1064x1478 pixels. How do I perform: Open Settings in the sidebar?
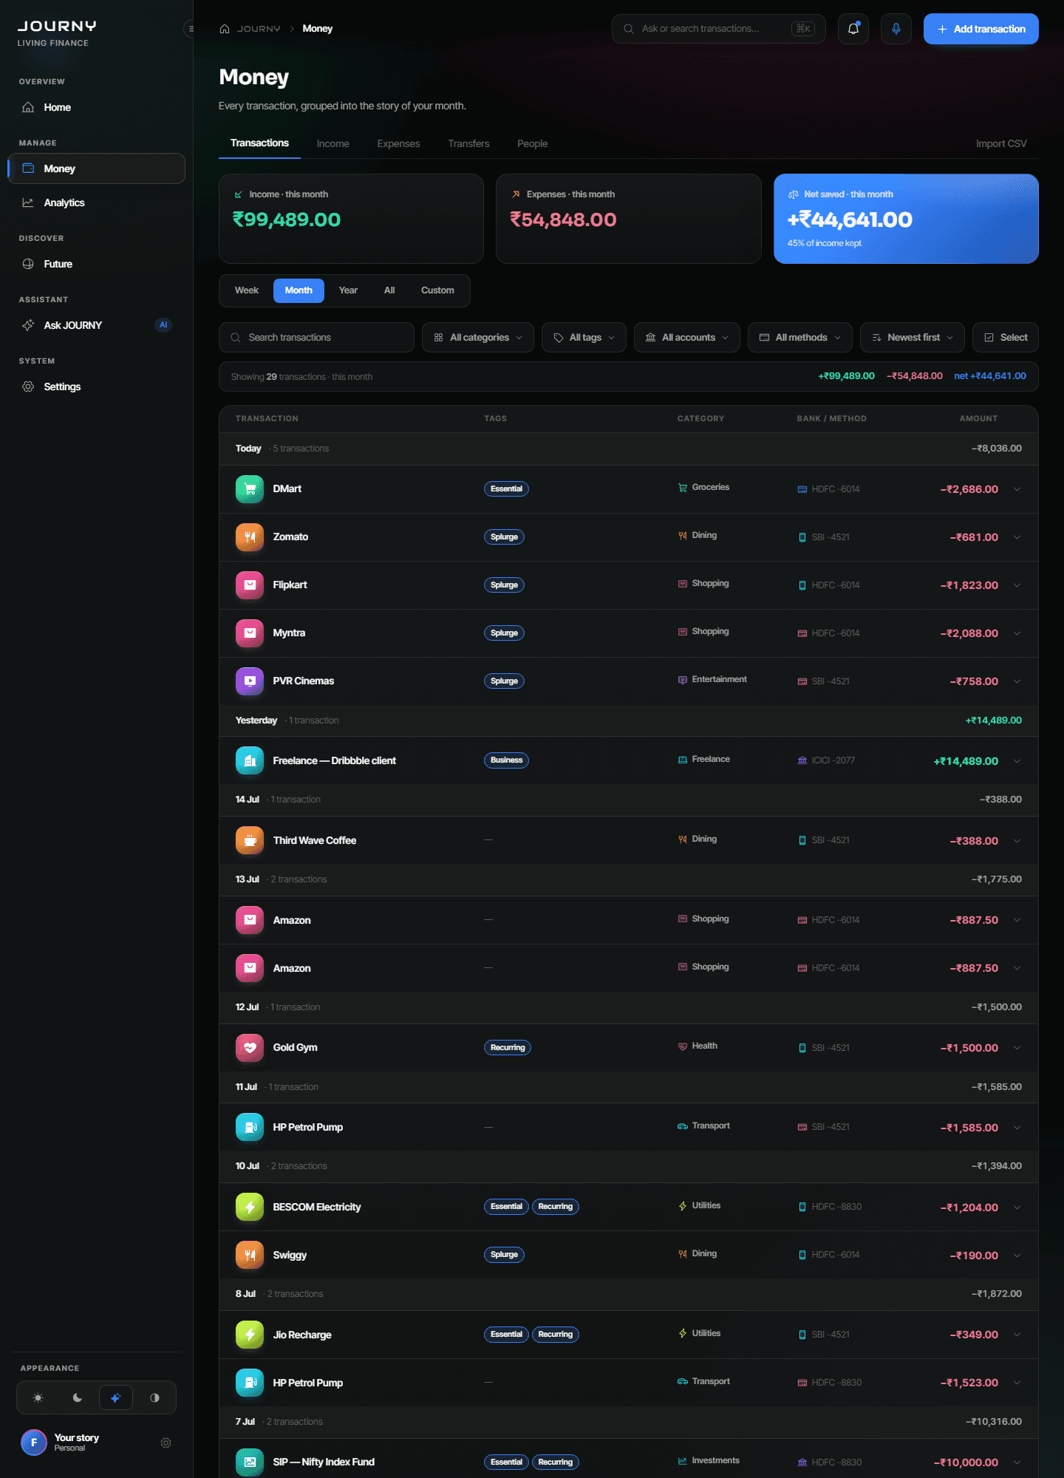point(96,387)
